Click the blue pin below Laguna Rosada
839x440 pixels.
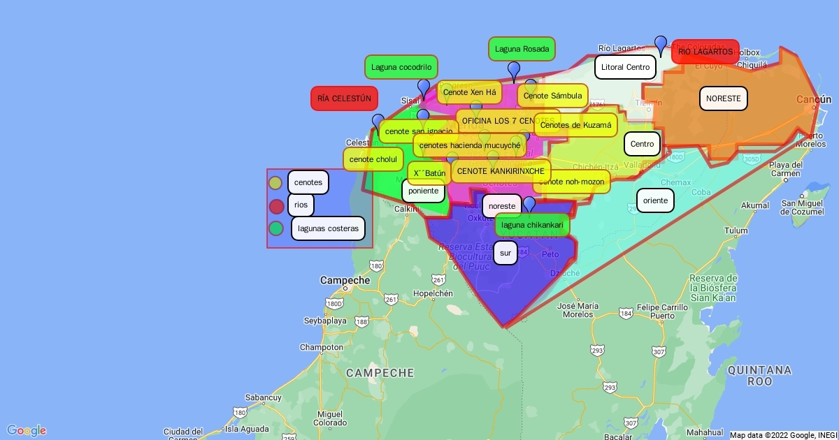(x=514, y=71)
